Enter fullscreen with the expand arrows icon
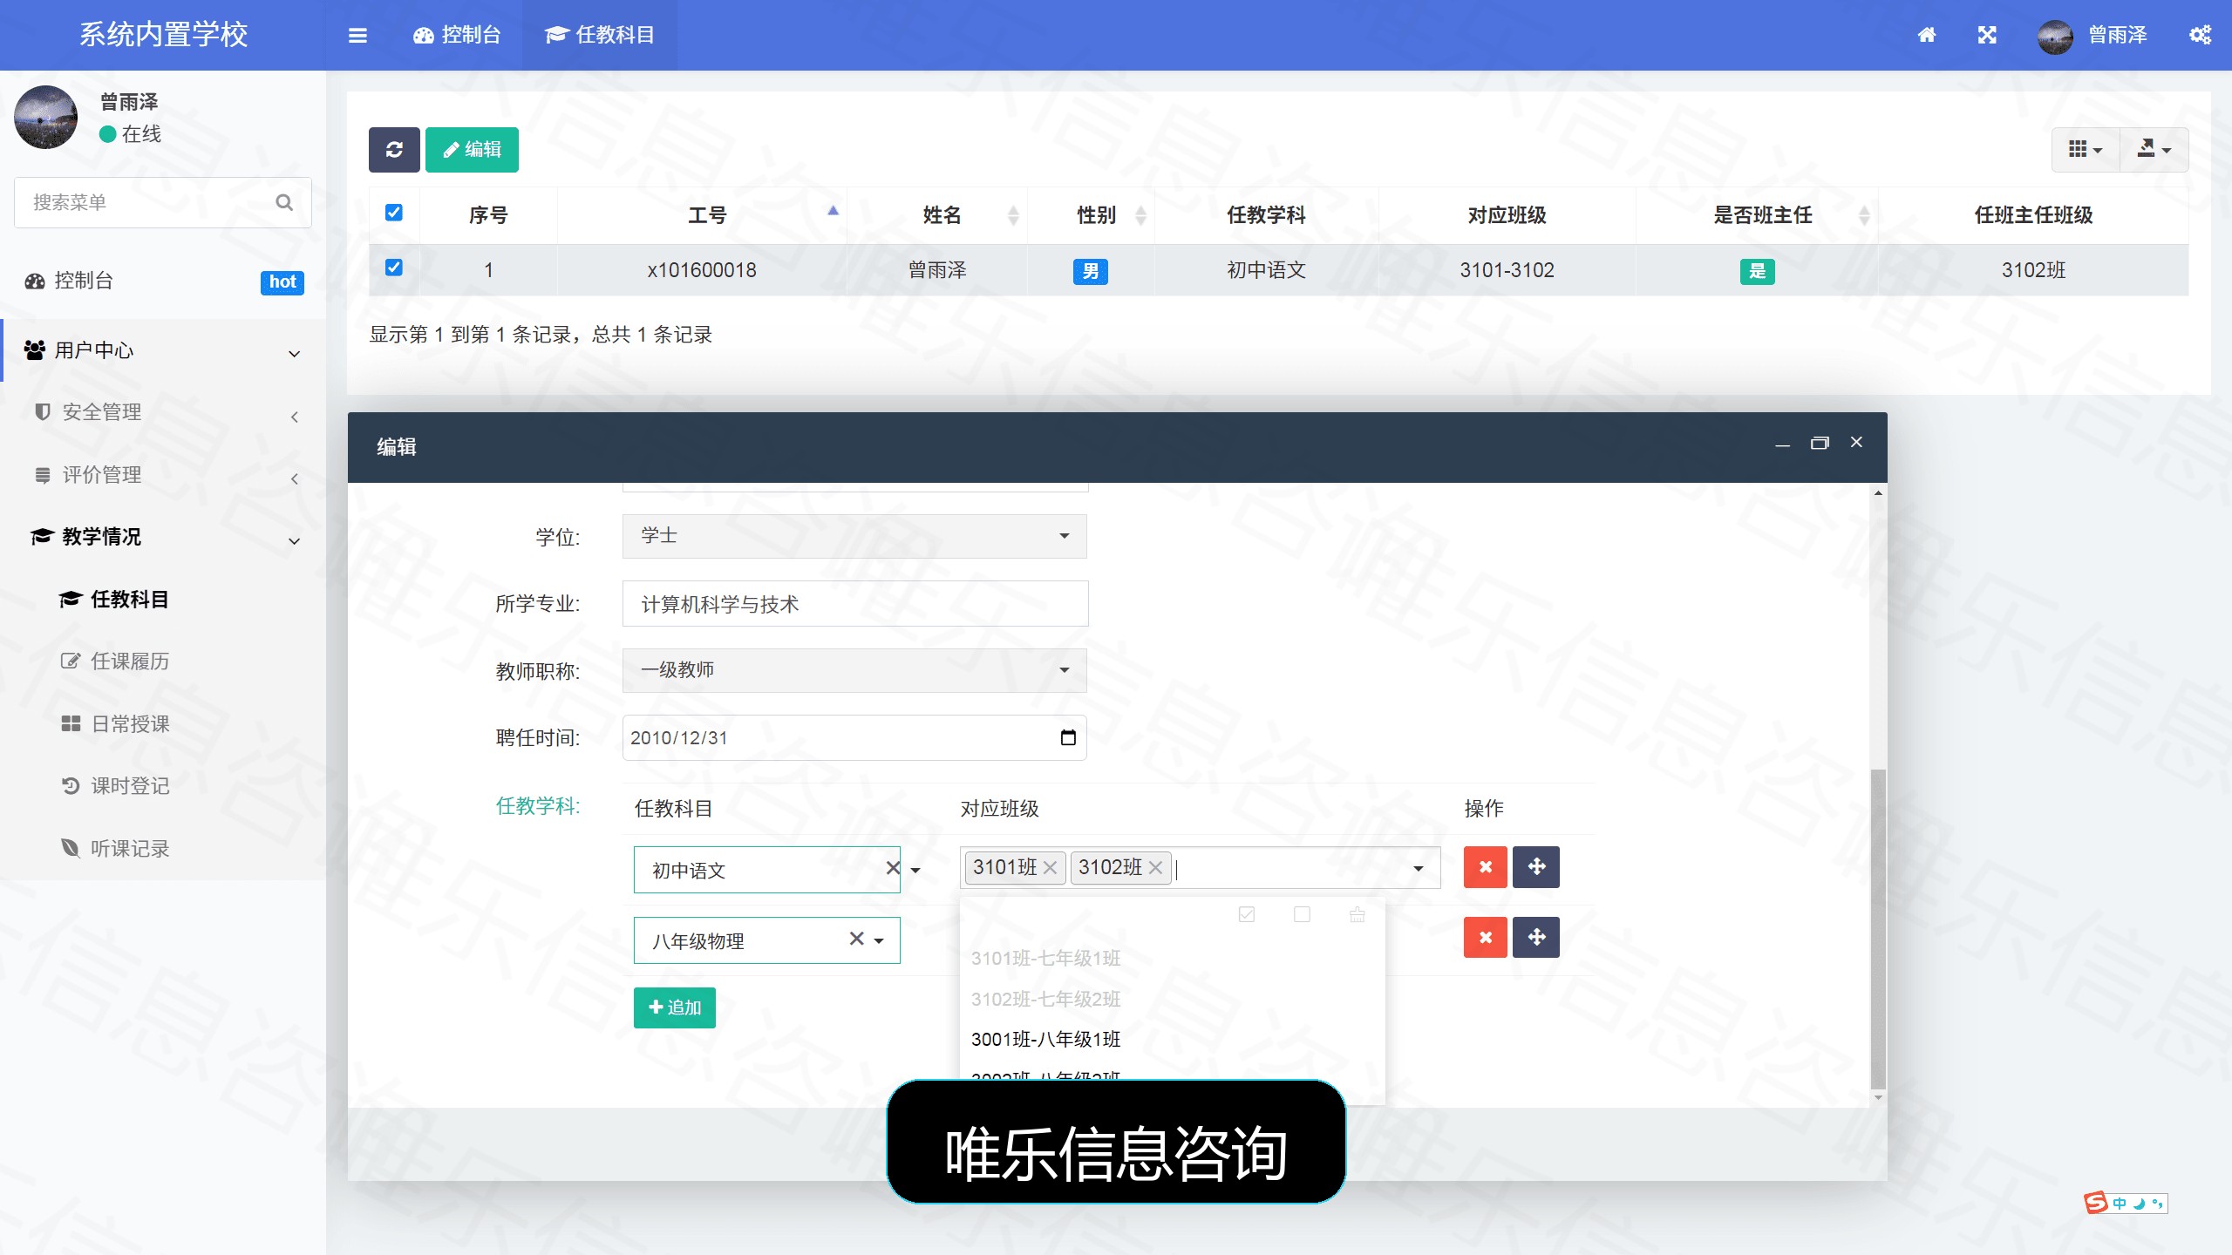The width and height of the screenshot is (2232, 1255). pos(1987,35)
